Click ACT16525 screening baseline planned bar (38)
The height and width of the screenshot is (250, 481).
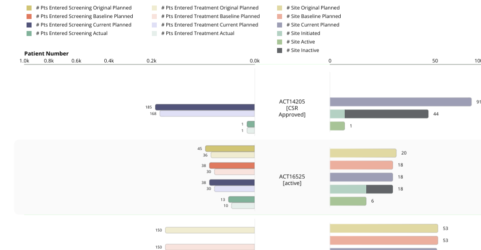[232, 165]
